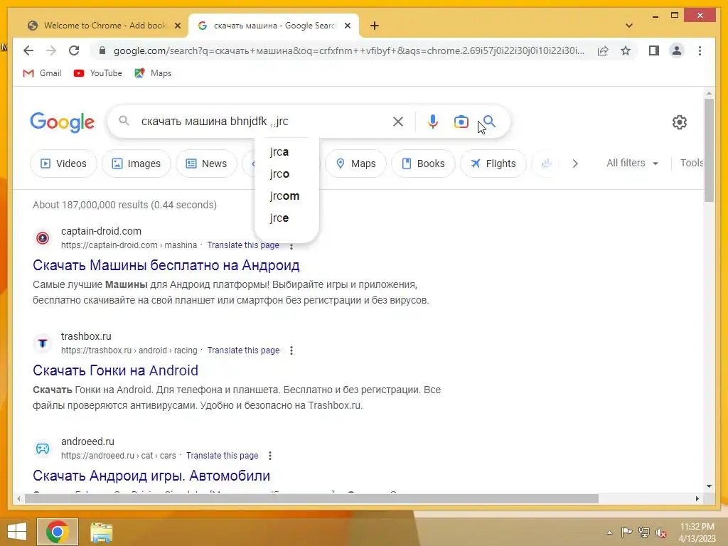728x546 pixels.
Task: Click scrollbar down arrow
Action: pyautogui.click(x=709, y=486)
